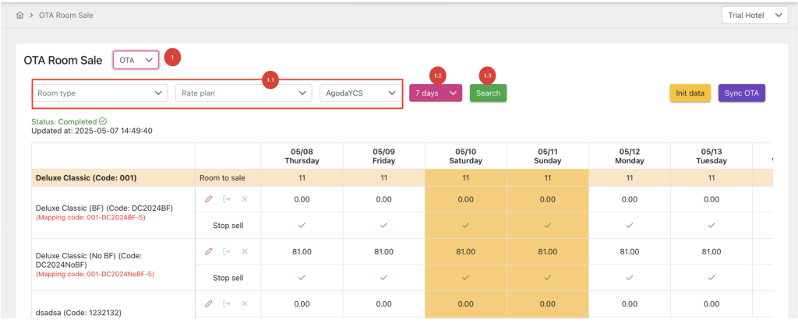The image size is (798, 326).
Task: Click the purple Sync OTA button
Action: point(741,93)
